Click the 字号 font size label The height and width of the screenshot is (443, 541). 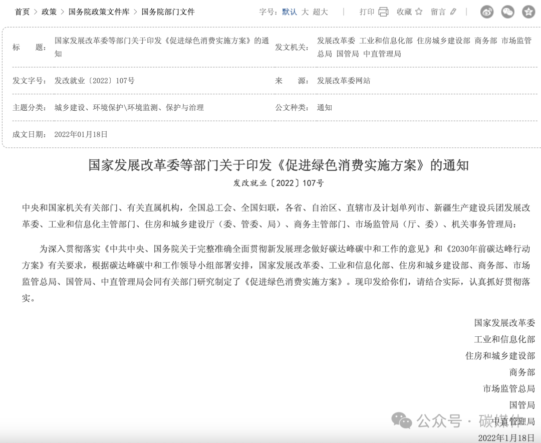[x=268, y=12]
